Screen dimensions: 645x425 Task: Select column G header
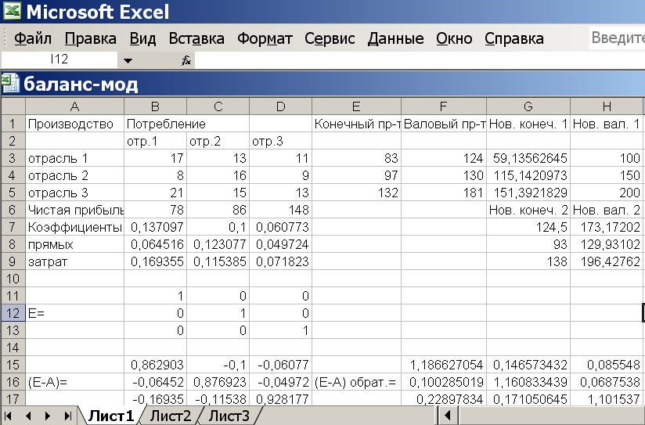[x=528, y=106]
